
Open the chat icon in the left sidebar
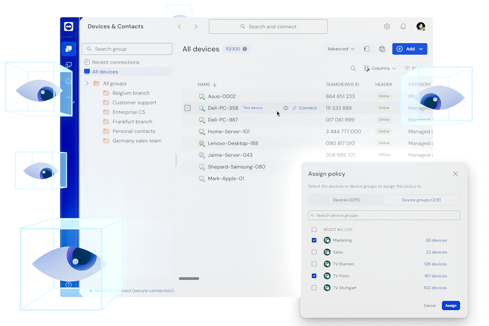pyautogui.click(x=68, y=81)
